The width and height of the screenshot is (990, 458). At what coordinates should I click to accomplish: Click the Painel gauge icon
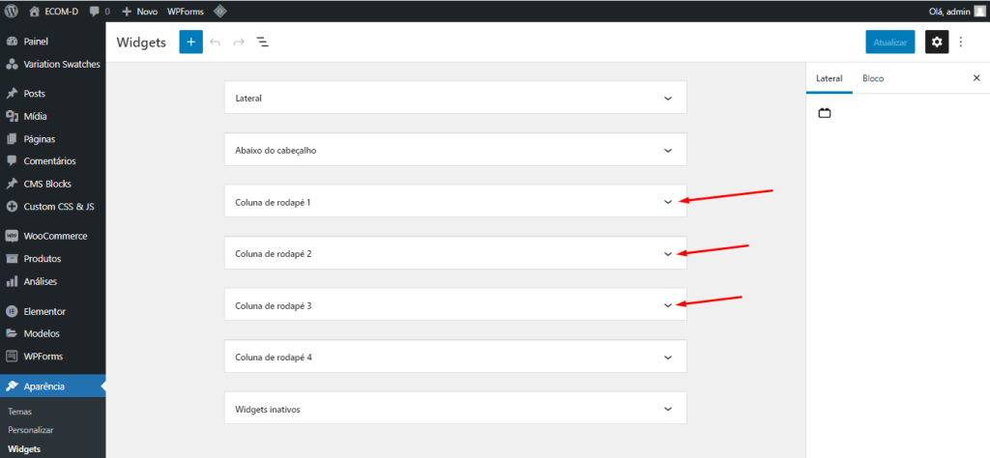(x=12, y=42)
